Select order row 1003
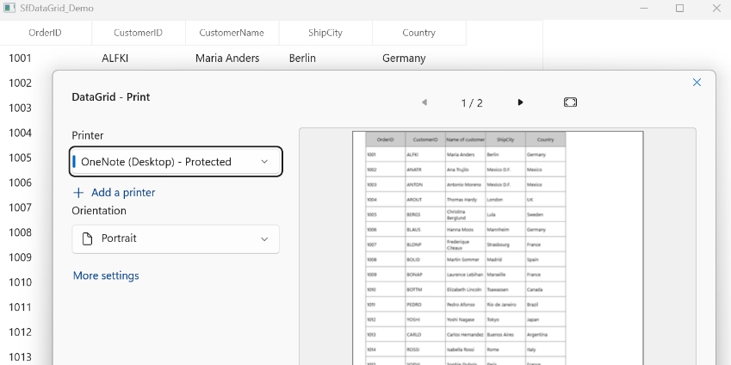Viewport: 731px width, 365px height. pos(20,108)
